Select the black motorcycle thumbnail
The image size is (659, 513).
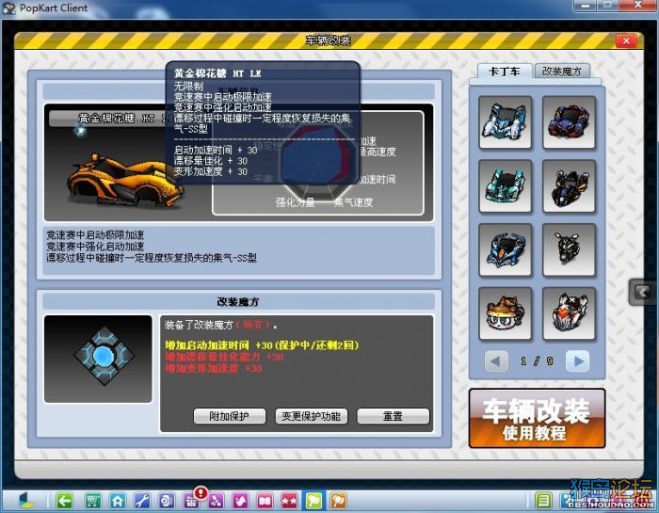pos(569,249)
